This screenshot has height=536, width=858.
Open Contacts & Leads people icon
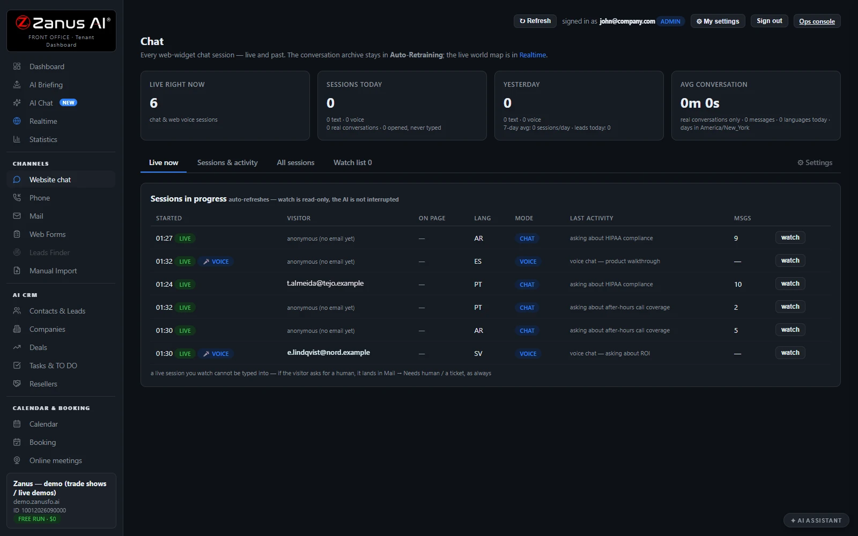point(17,311)
